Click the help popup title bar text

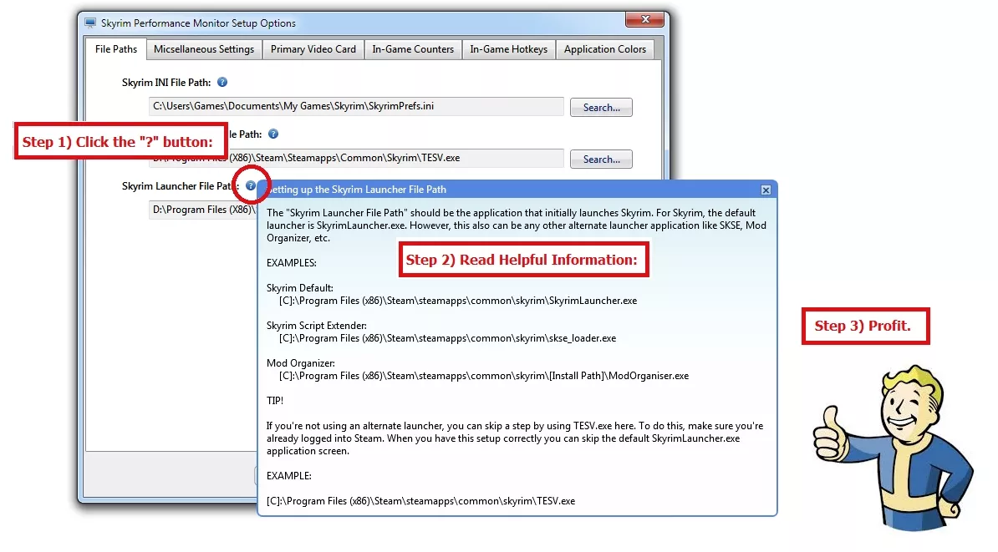357,190
